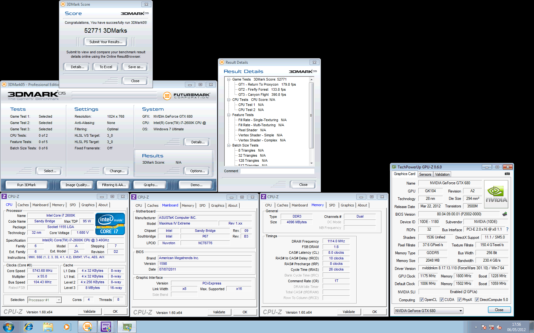Click scroll-down arrow in Result Details list
Image resolution: width=534 pixels, height=333 pixels.
click(311, 163)
